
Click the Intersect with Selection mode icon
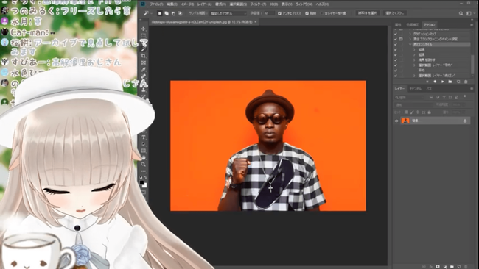[x=181, y=13]
